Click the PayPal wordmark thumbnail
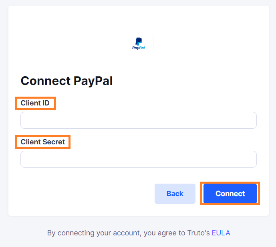Screen dimensions: 276x247 [139, 44]
